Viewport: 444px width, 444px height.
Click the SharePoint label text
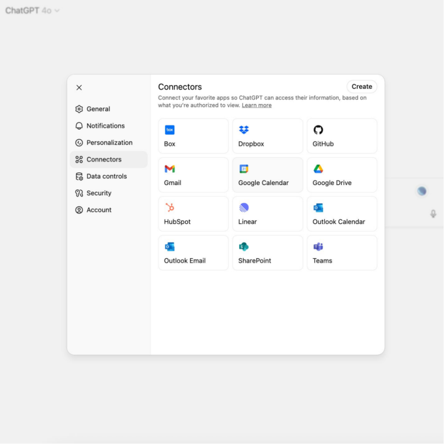[x=254, y=261]
